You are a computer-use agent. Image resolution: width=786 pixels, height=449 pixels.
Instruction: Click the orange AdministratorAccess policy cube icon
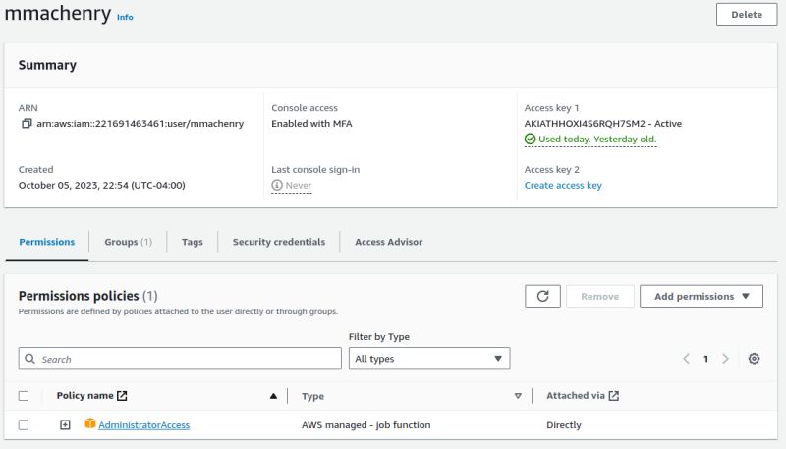(89, 424)
